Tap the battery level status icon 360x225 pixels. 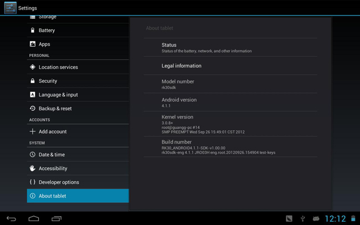[353, 218]
